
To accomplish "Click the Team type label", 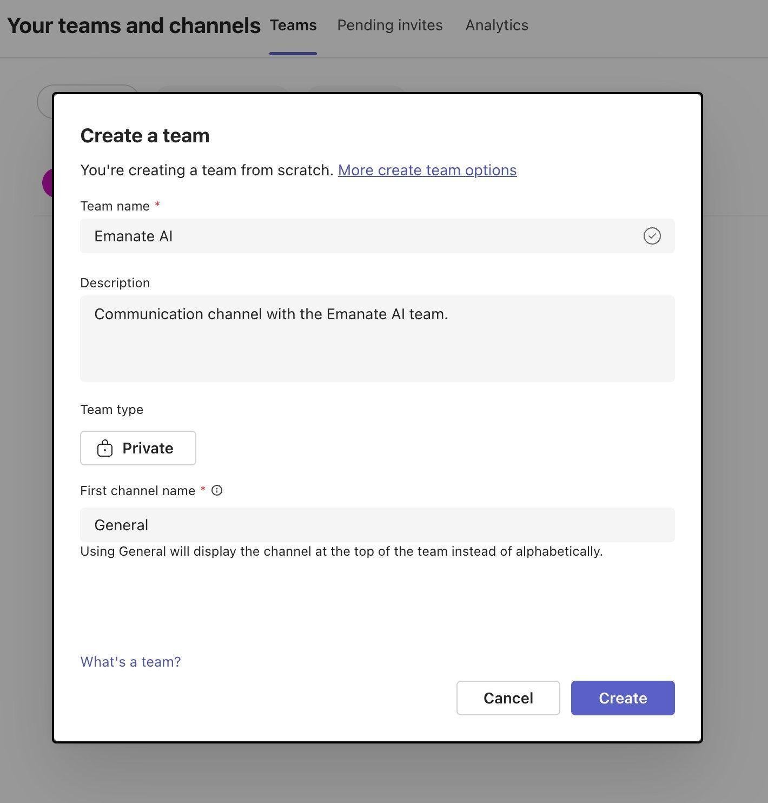I will (112, 410).
